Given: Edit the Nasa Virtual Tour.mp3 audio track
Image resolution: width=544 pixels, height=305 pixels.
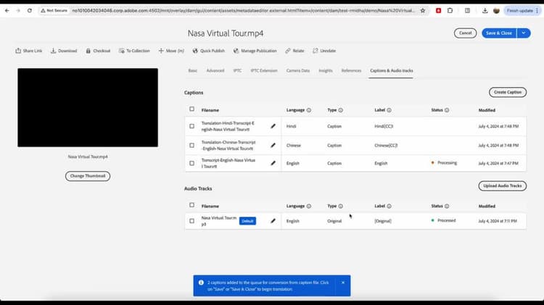Looking at the screenshot, I should (x=273, y=221).
